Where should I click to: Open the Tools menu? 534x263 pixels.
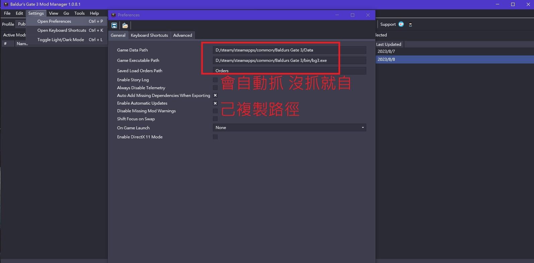pos(79,13)
